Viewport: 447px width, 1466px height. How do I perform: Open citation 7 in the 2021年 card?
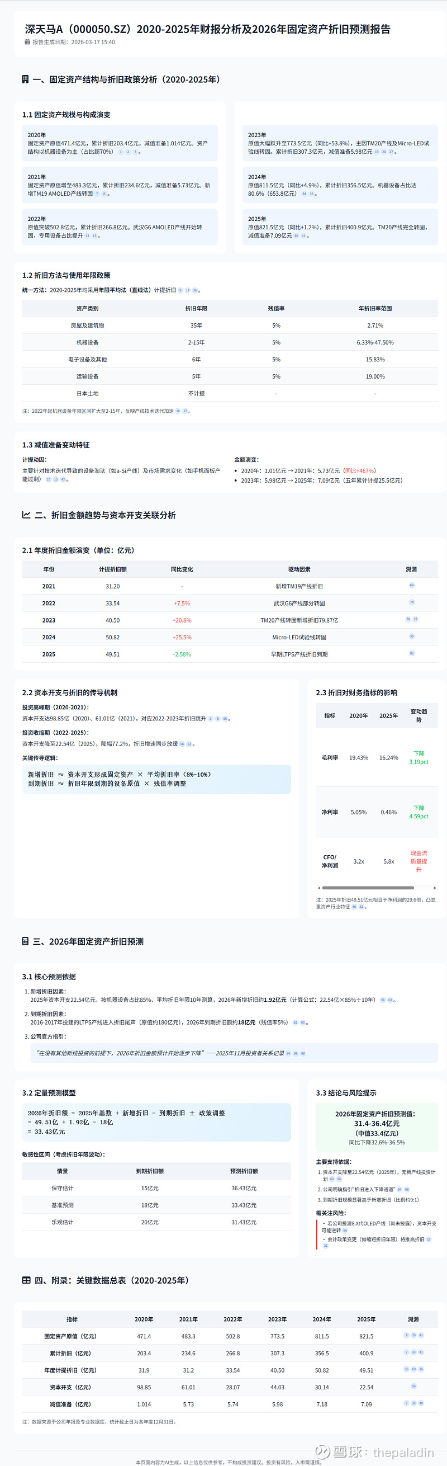coord(97,194)
